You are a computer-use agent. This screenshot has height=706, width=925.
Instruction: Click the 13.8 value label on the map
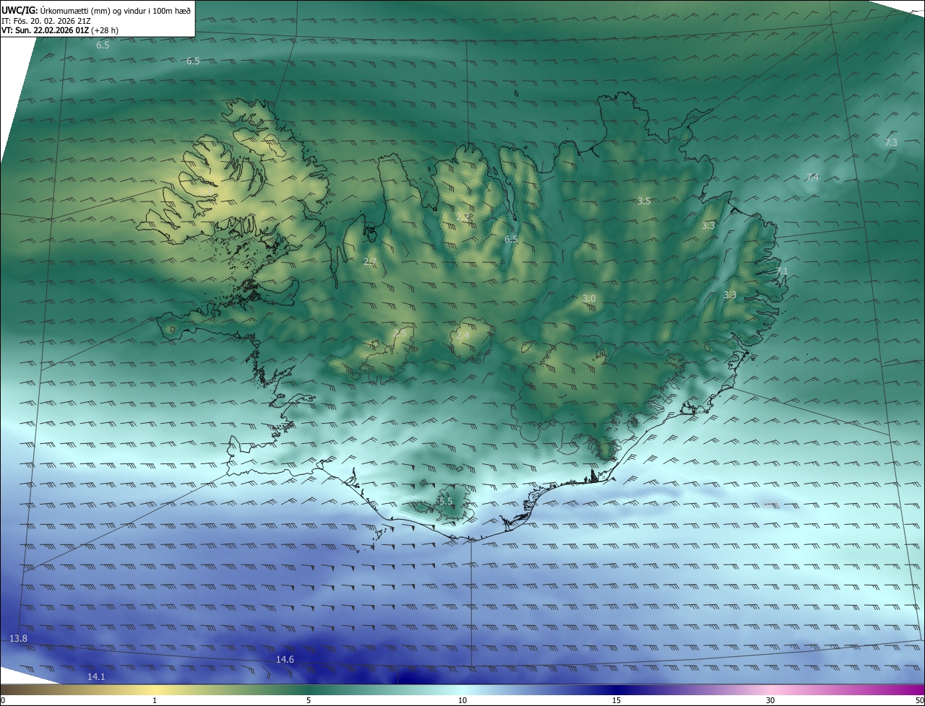(19, 639)
